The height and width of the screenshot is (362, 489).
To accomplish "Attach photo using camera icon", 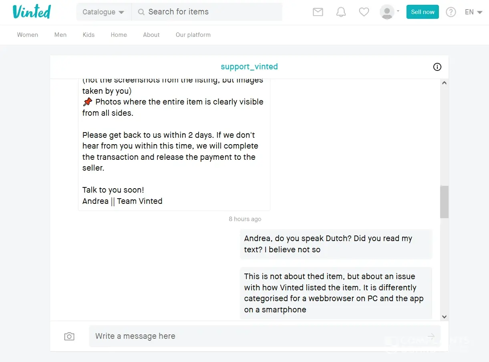I will coord(69,336).
